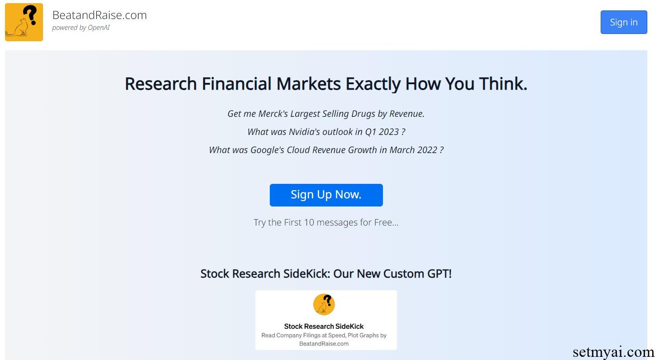Select the Merck's Largest Selling Drugs example
The width and height of the screenshot is (655, 360).
pos(326,114)
